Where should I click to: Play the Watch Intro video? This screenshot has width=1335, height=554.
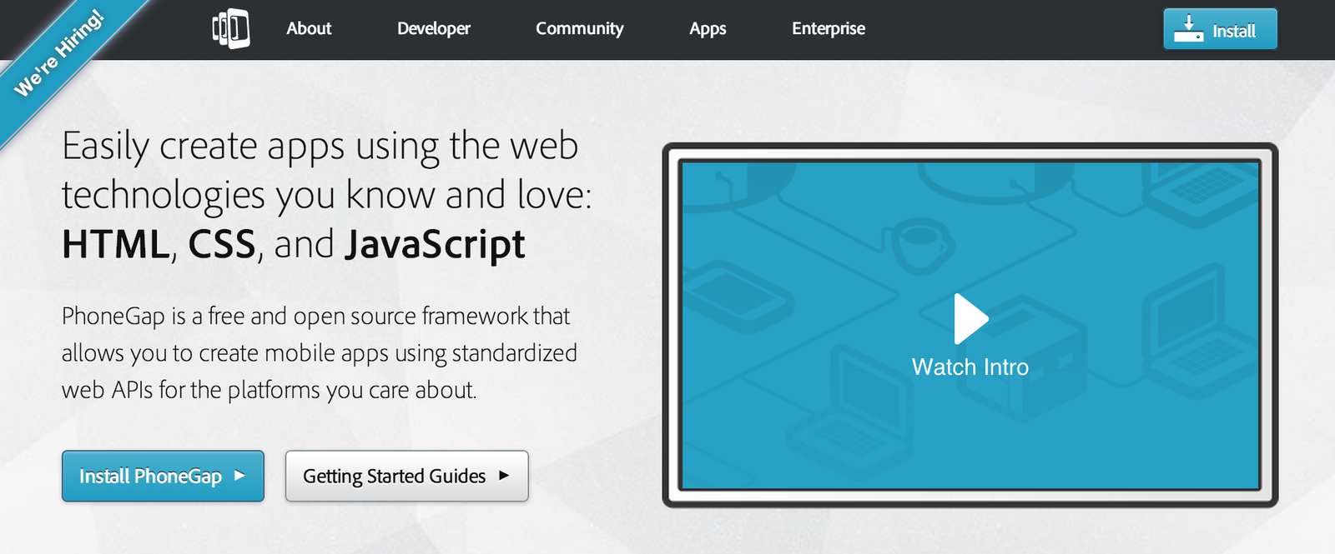[x=970, y=318]
